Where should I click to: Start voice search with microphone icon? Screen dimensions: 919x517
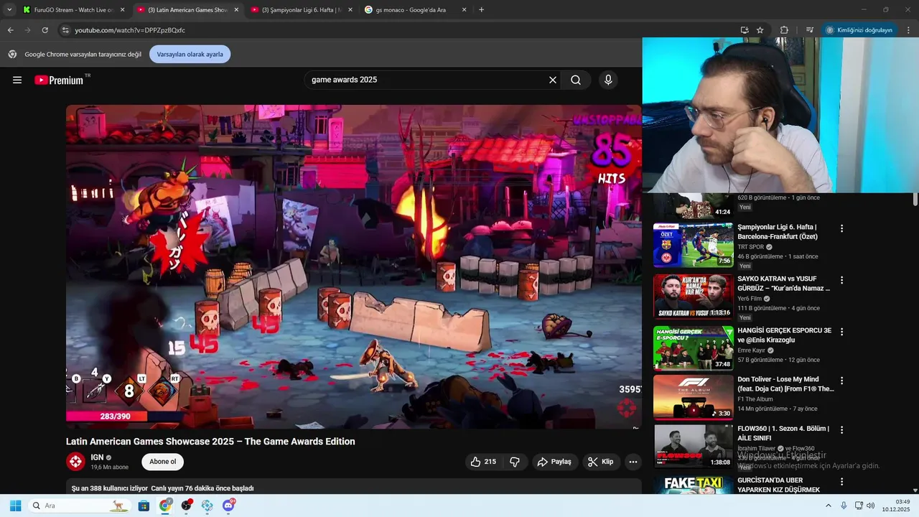click(x=608, y=80)
